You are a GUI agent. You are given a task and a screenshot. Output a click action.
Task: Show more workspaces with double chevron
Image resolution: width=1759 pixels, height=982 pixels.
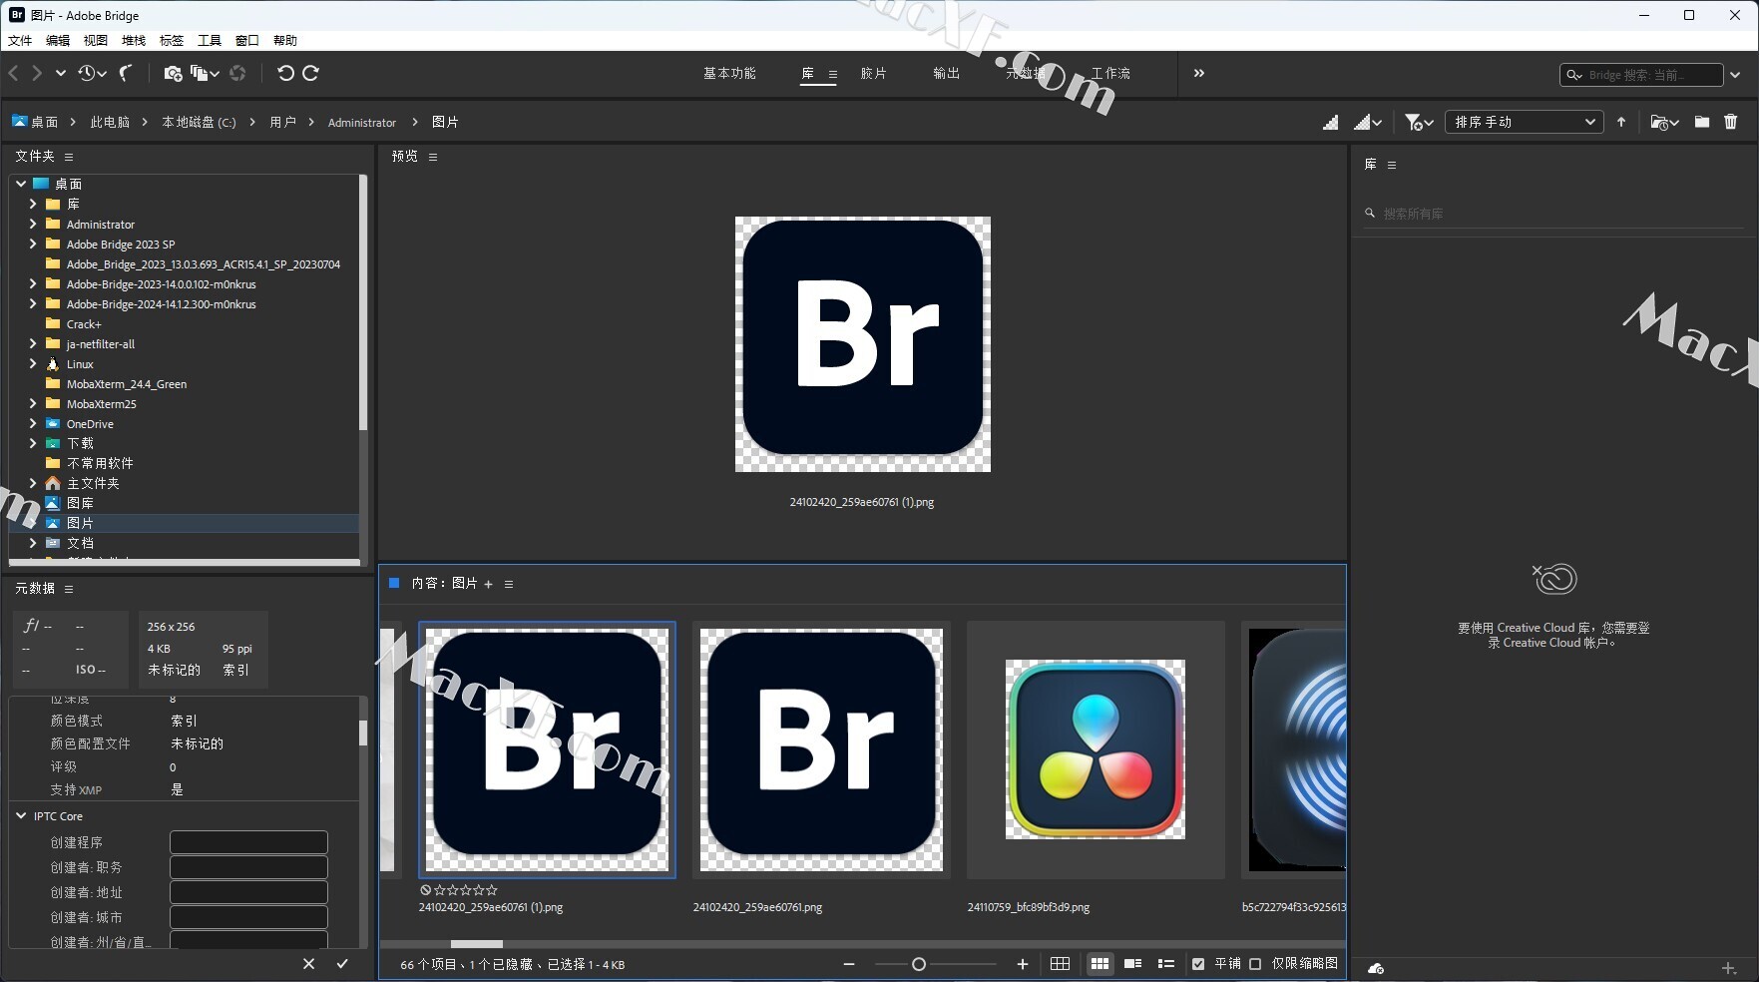[x=1199, y=73]
